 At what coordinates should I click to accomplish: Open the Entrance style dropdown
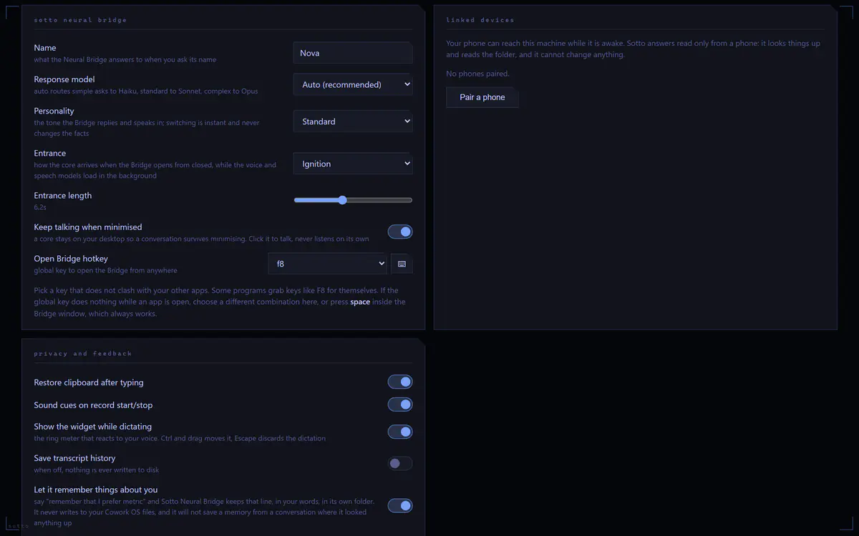tap(353, 164)
